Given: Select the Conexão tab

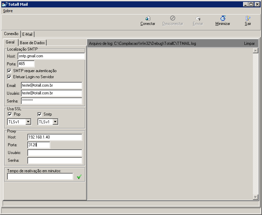Looking at the screenshot, I should [11, 34].
